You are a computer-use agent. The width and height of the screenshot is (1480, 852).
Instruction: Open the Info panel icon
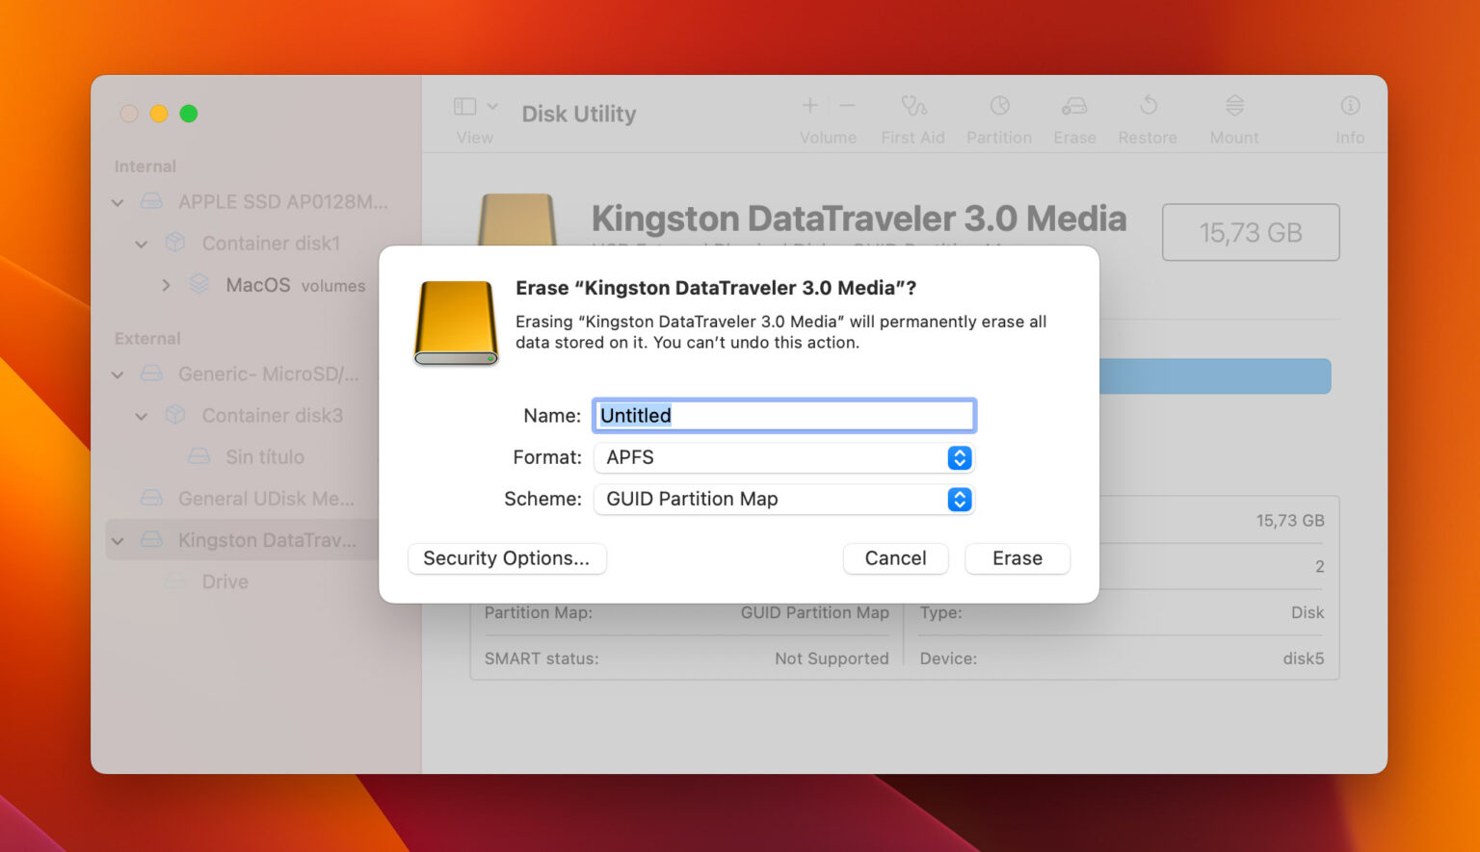pyautogui.click(x=1349, y=116)
